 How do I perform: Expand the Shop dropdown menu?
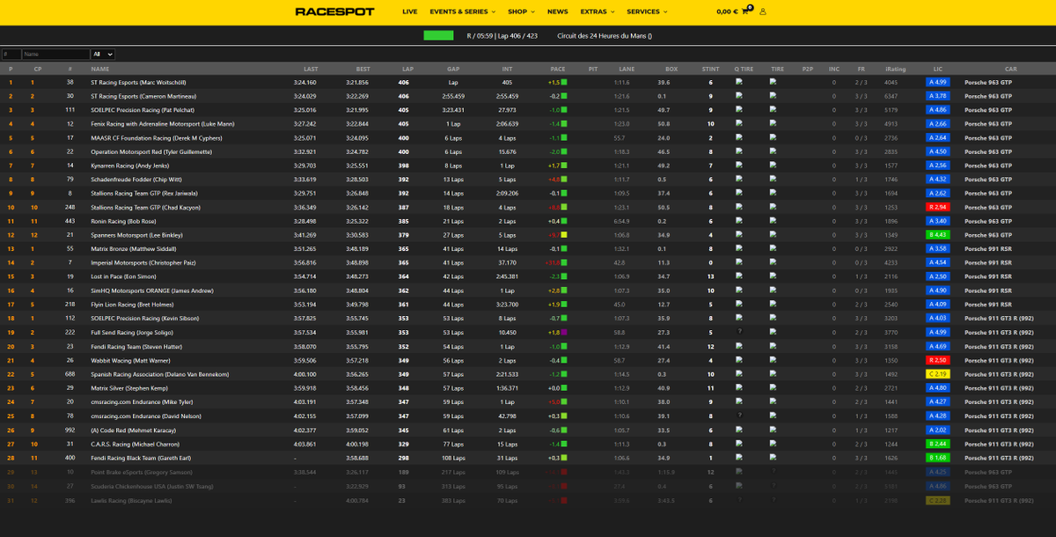tap(521, 11)
